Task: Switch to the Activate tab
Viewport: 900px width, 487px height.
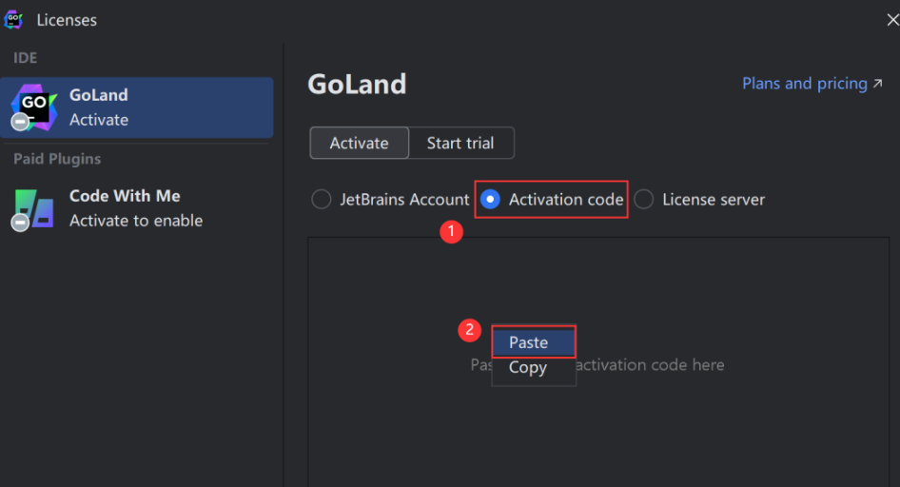Action: (360, 143)
